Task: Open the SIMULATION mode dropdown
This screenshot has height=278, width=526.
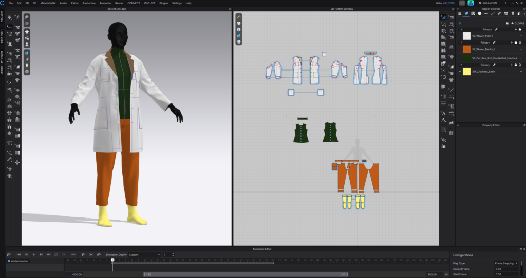Action: [x=505, y=3]
